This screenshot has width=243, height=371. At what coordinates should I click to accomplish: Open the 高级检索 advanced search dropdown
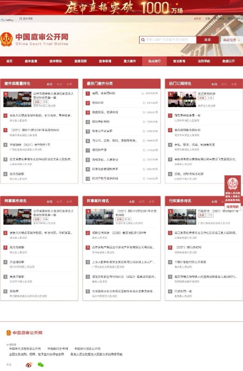click(x=231, y=40)
